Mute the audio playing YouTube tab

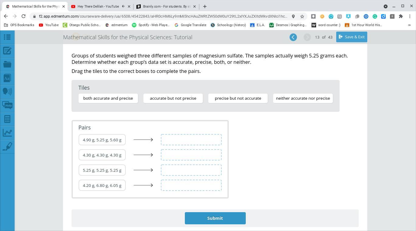123,6
